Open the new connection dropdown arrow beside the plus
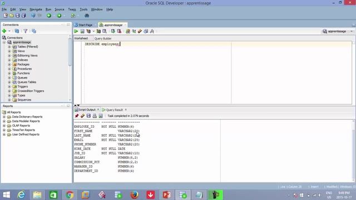 pos(9,31)
